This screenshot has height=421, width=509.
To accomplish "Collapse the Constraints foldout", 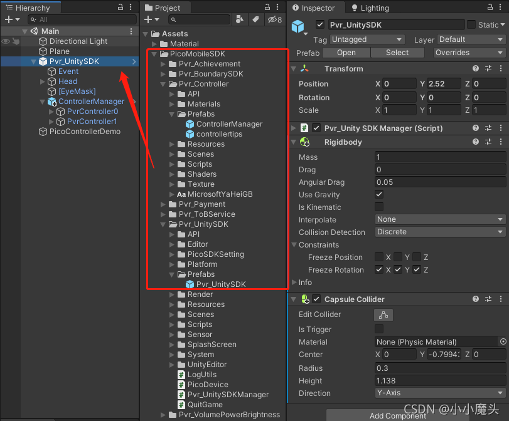I will [294, 245].
